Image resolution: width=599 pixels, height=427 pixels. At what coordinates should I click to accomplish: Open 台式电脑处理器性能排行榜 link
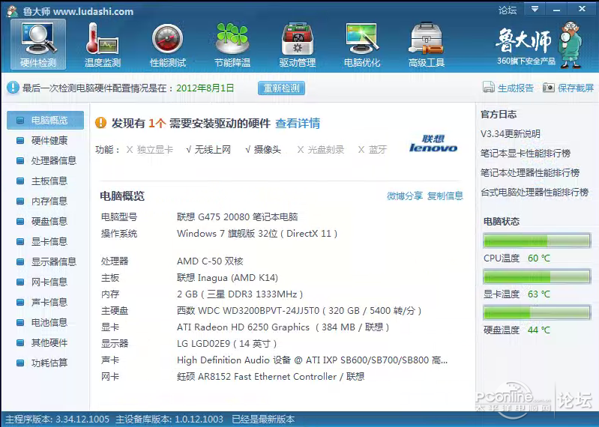(x=535, y=192)
